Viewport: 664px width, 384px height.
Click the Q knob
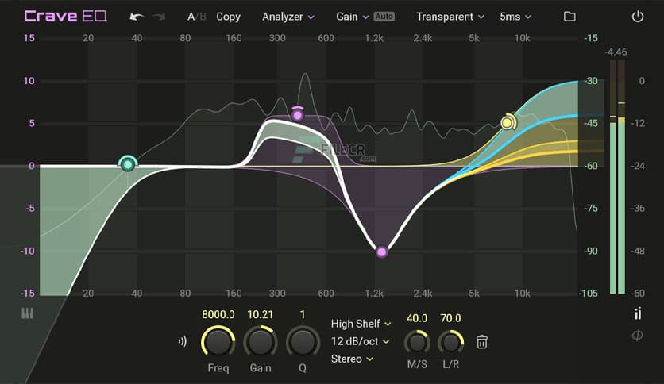tap(303, 342)
